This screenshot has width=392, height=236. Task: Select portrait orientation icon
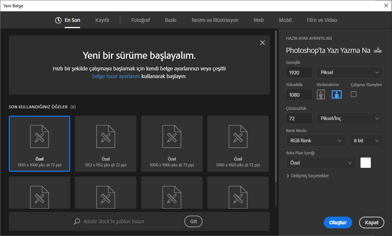(321, 94)
